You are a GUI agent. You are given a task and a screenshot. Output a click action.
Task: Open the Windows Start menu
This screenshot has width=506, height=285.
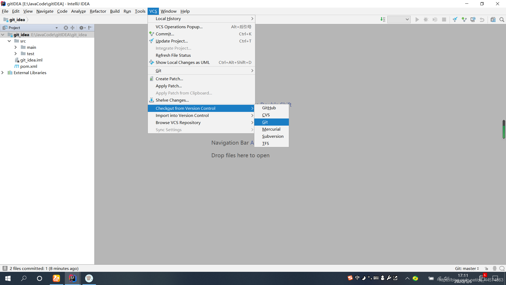(x=8, y=278)
